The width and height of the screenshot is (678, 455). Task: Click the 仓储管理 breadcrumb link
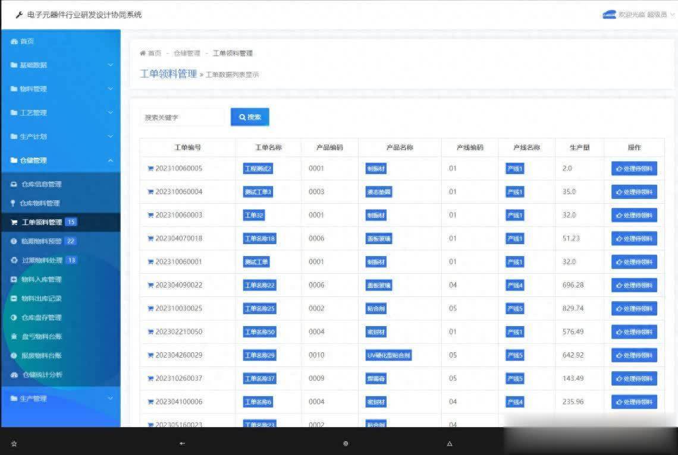pyautogui.click(x=187, y=53)
